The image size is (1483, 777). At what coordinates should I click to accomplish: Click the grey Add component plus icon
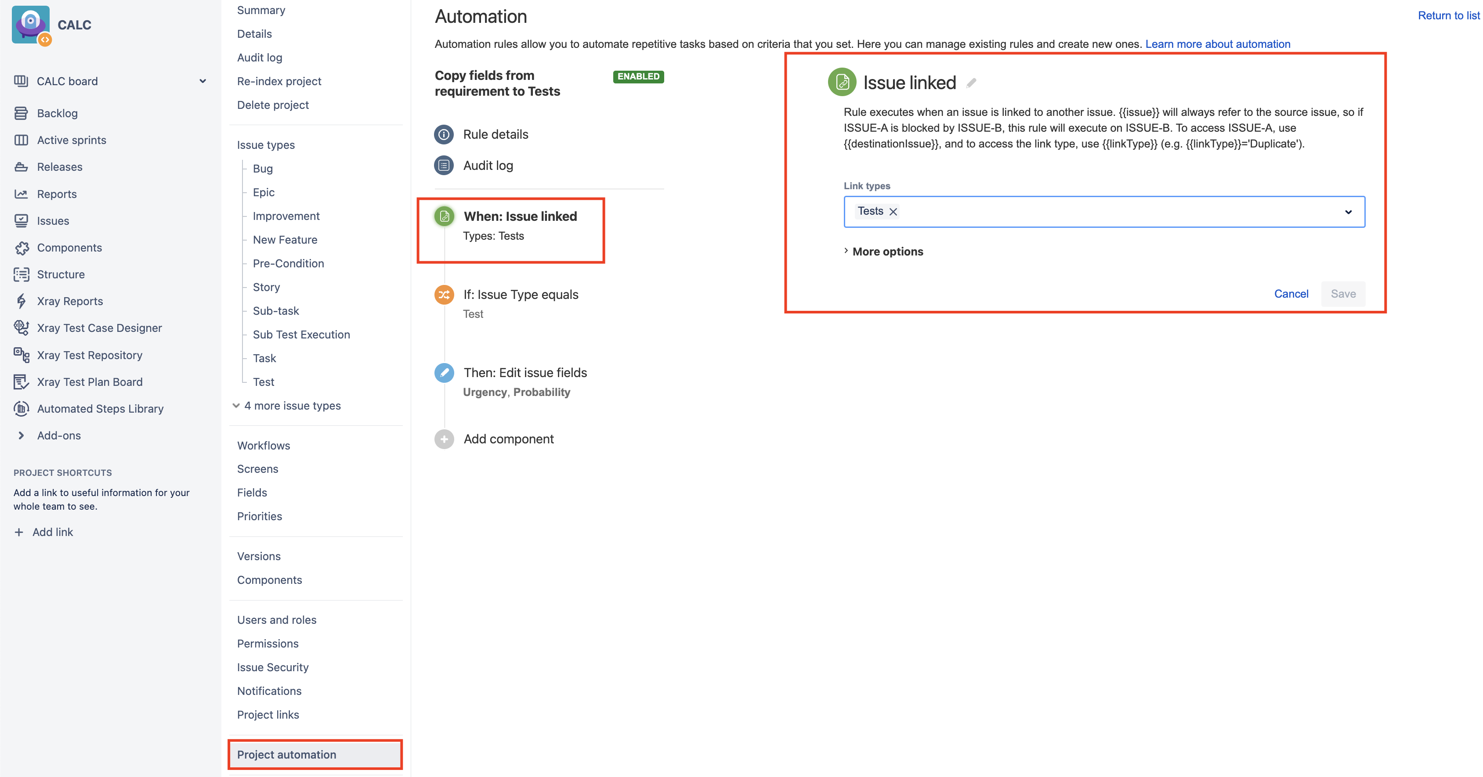click(444, 439)
